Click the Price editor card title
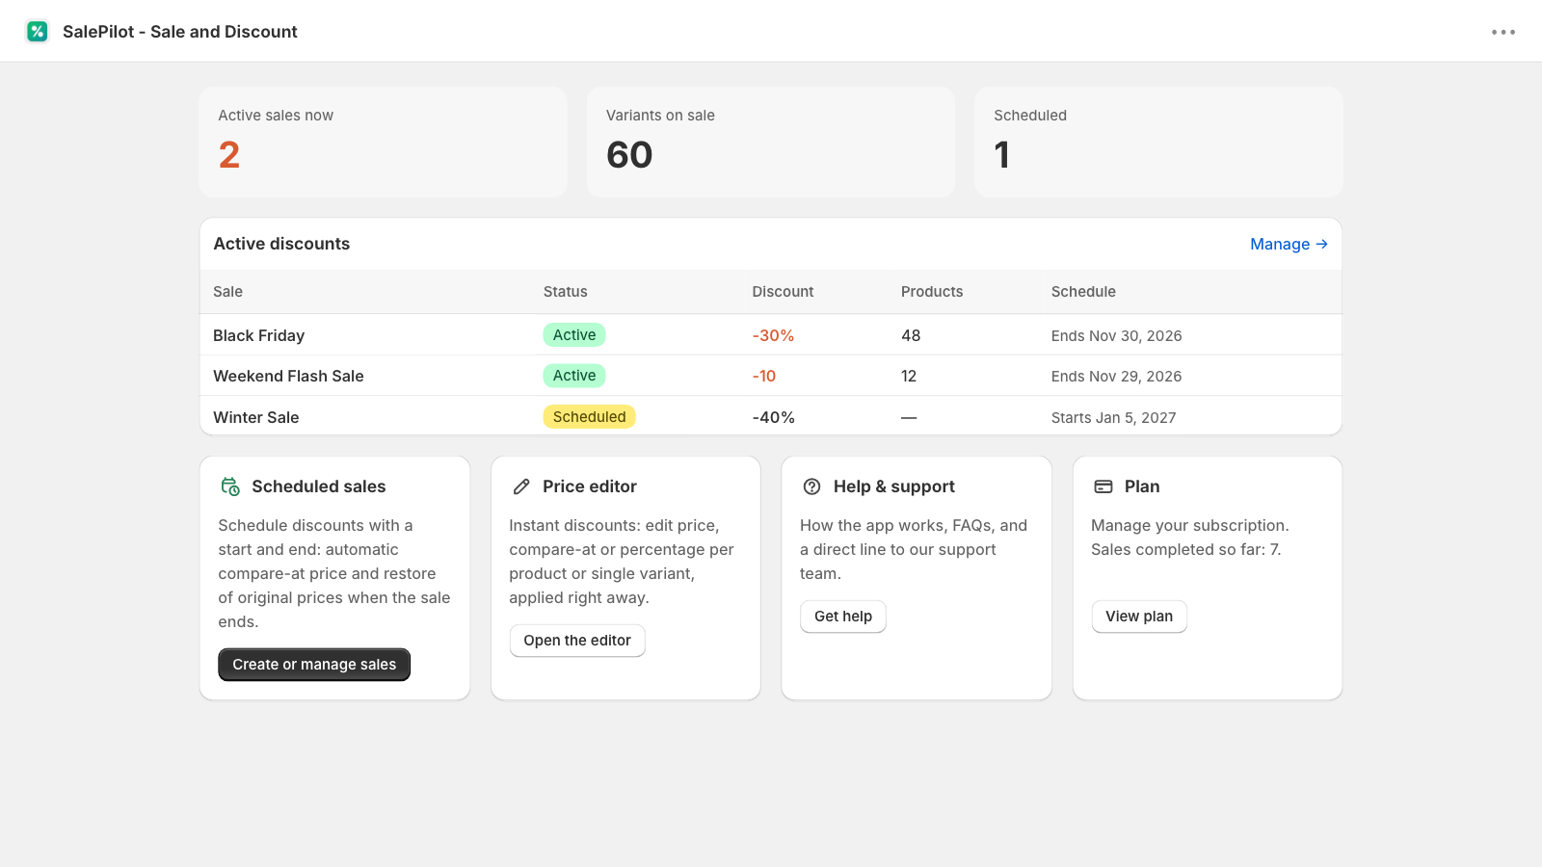 click(590, 486)
